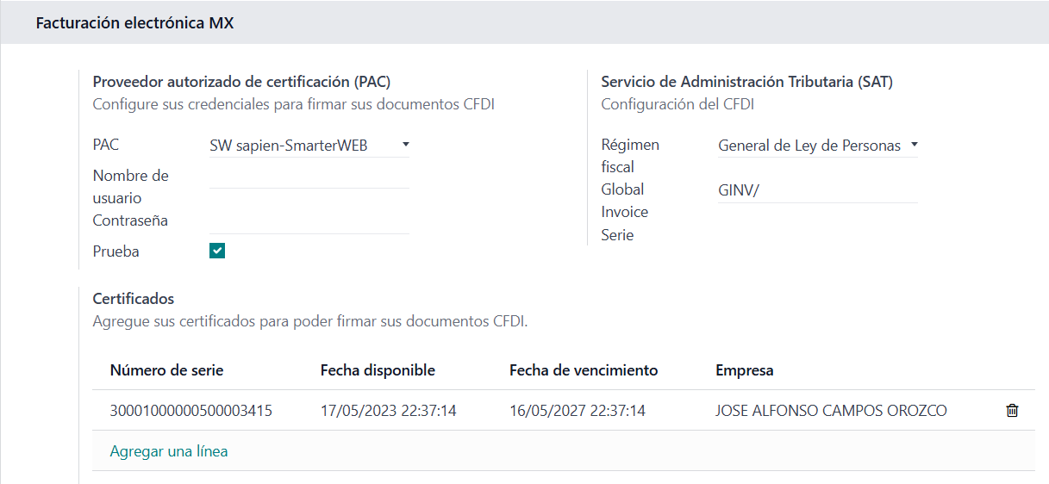
Task: Sort by Empresa column header
Action: click(745, 370)
